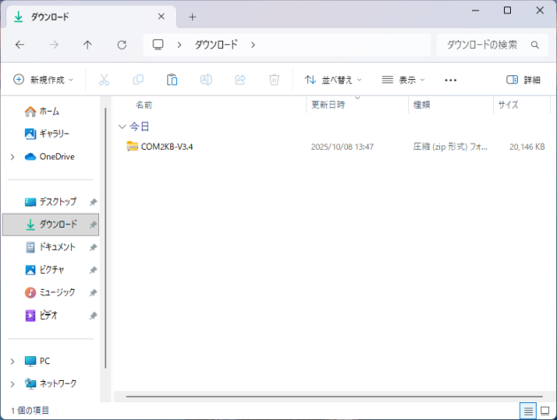Click the Rename icon in toolbar
The image size is (557, 420).
click(x=205, y=80)
